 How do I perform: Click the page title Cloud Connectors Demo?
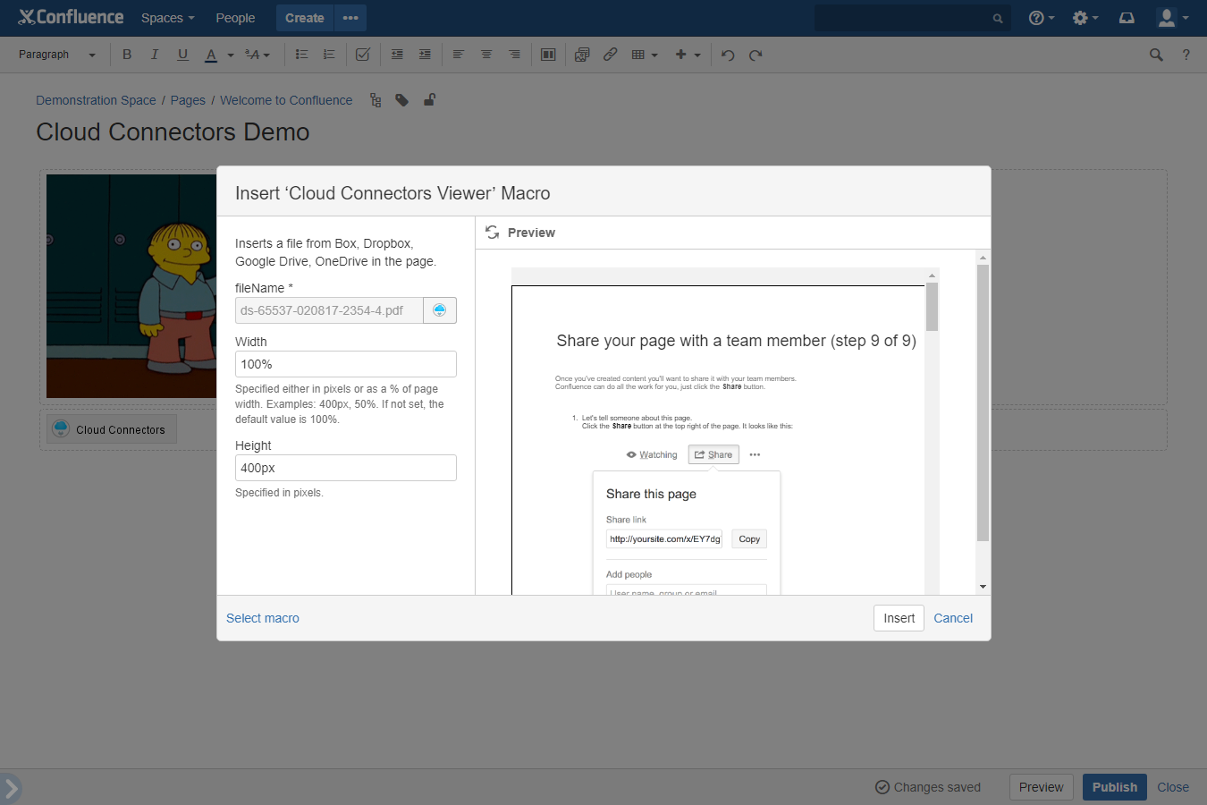click(x=173, y=132)
